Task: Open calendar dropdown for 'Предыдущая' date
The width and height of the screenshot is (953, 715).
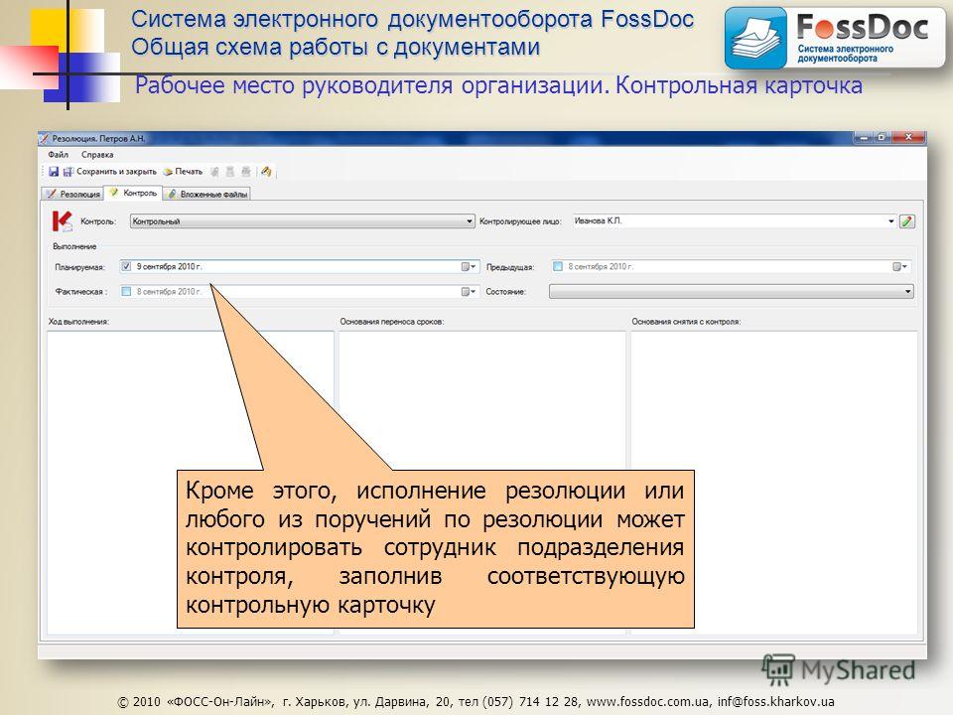Action: (x=899, y=267)
